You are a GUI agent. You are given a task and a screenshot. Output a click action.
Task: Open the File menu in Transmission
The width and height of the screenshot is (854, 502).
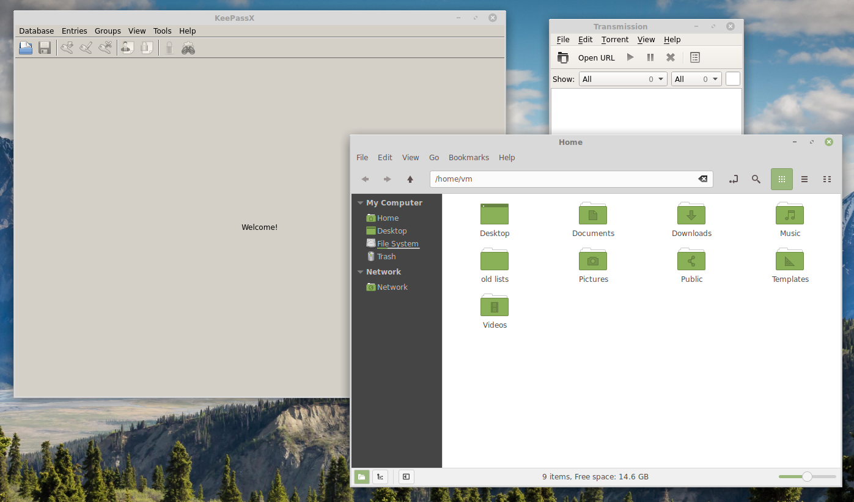[x=563, y=40]
